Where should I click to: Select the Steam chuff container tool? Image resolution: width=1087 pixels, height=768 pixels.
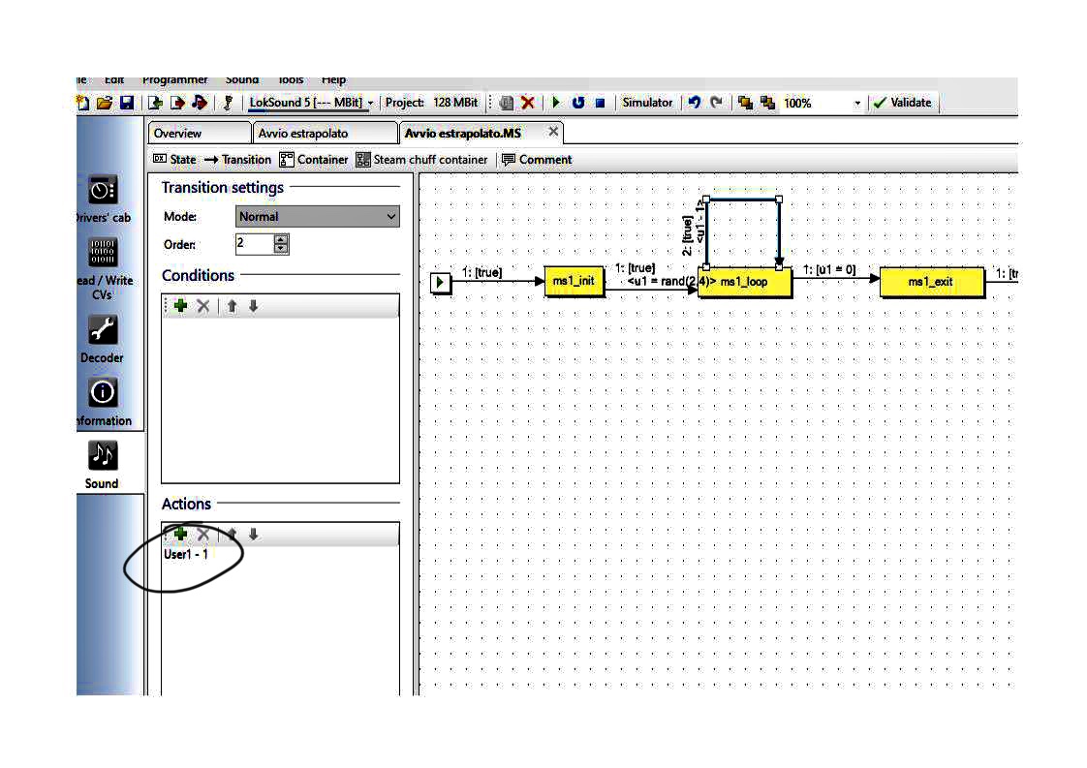pyautogui.click(x=421, y=160)
